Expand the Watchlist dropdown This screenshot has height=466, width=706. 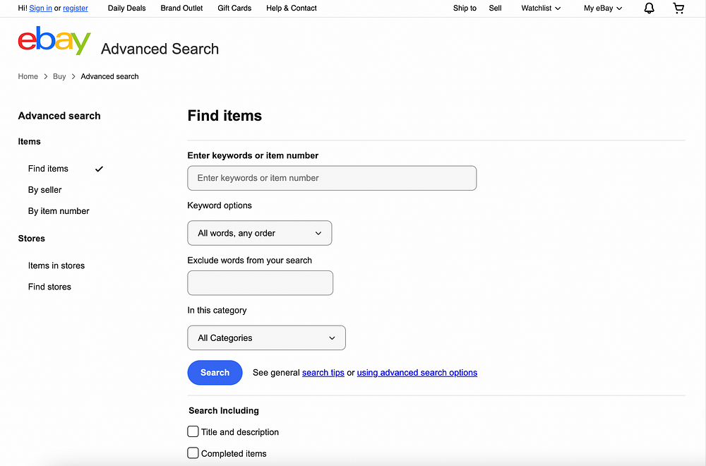tap(541, 8)
